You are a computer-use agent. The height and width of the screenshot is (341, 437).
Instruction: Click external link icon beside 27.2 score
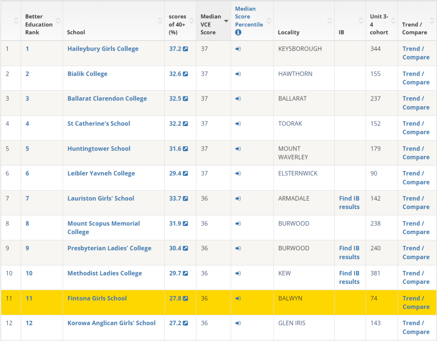pos(185,323)
